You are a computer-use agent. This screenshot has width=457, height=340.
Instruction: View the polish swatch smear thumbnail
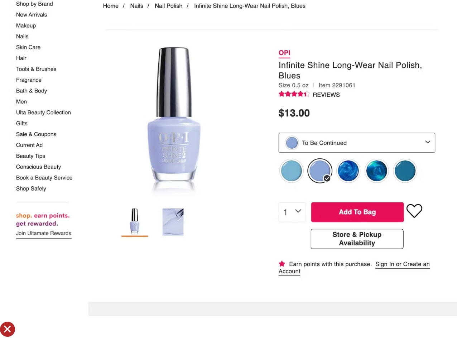pos(173,222)
